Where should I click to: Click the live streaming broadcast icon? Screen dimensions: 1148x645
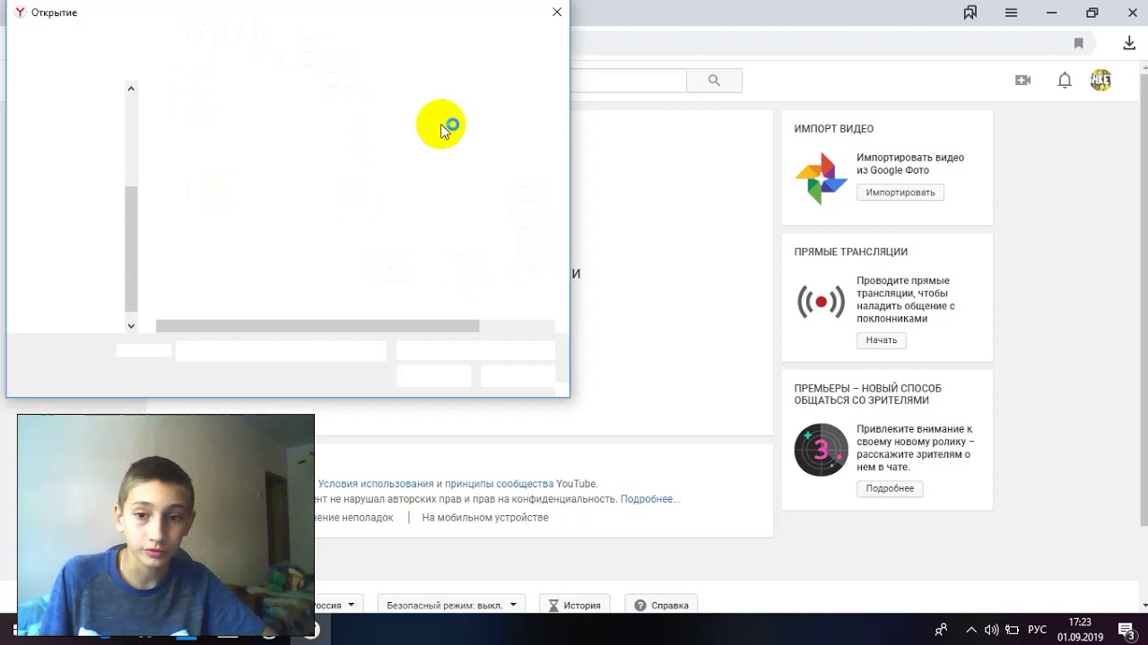(821, 302)
